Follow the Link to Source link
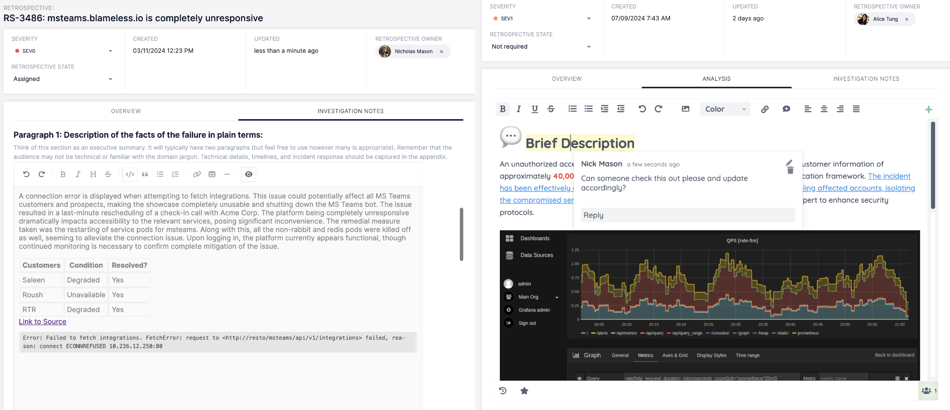 [x=42, y=321]
